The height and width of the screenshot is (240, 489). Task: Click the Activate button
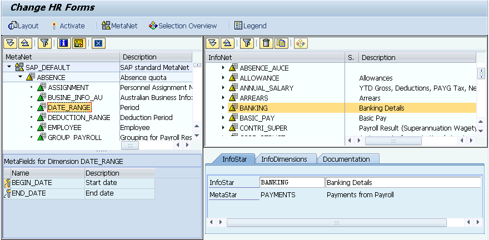pyautogui.click(x=68, y=26)
